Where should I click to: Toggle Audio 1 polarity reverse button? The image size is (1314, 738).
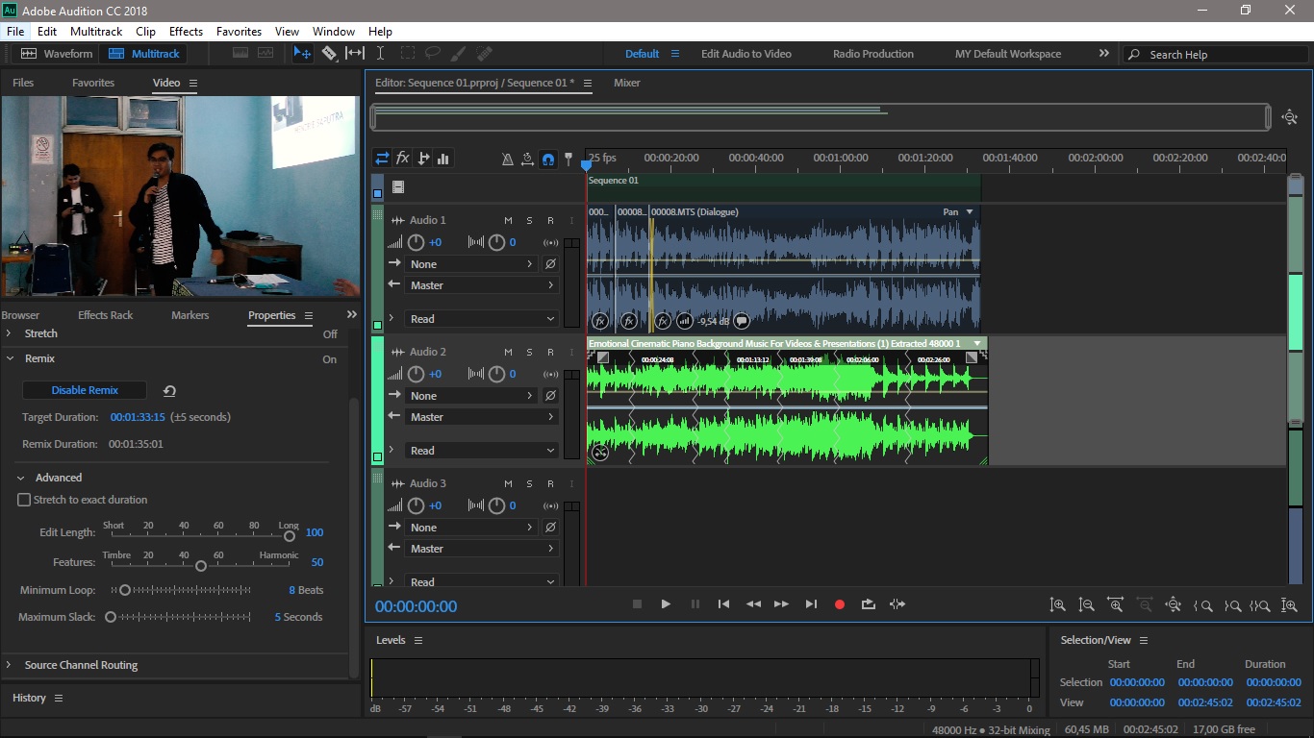[x=550, y=264]
